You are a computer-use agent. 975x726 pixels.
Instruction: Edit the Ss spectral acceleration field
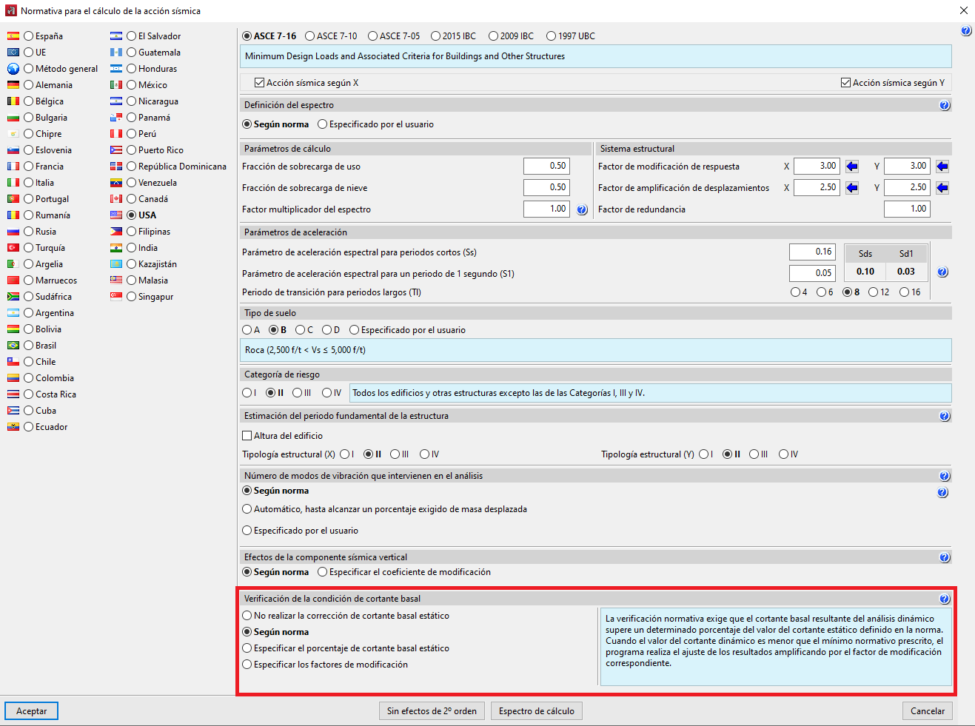pyautogui.click(x=812, y=252)
